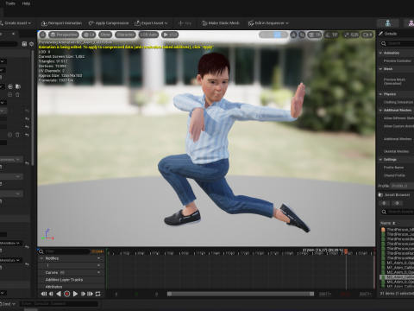Screen dimensions: 414x311
Task: Open the Notifies track dropdown arrow
Action: click(99, 258)
